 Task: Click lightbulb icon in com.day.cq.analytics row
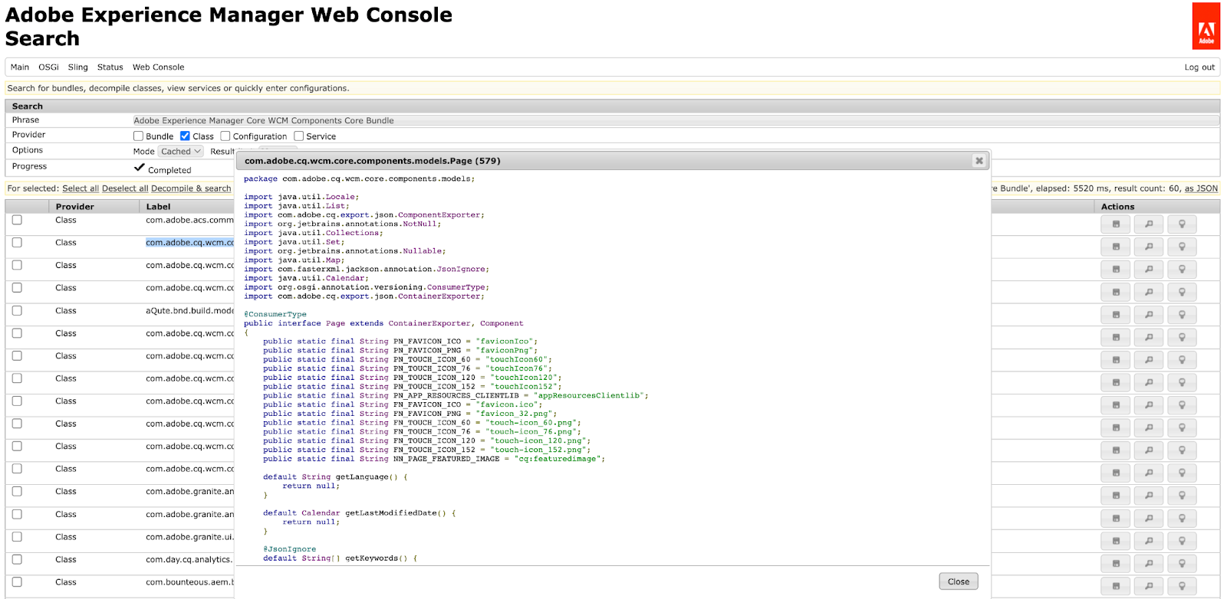click(x=1182, y=564)
